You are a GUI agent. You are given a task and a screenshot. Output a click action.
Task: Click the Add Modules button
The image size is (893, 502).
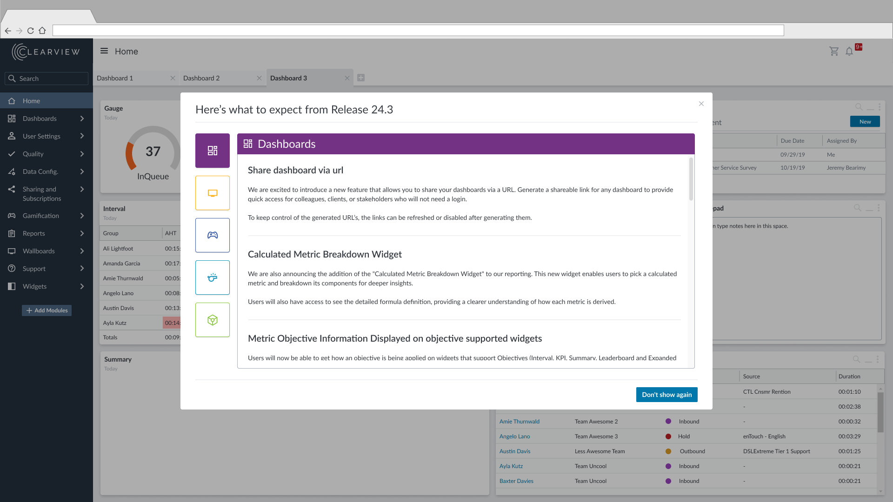(x=47, y=310)
